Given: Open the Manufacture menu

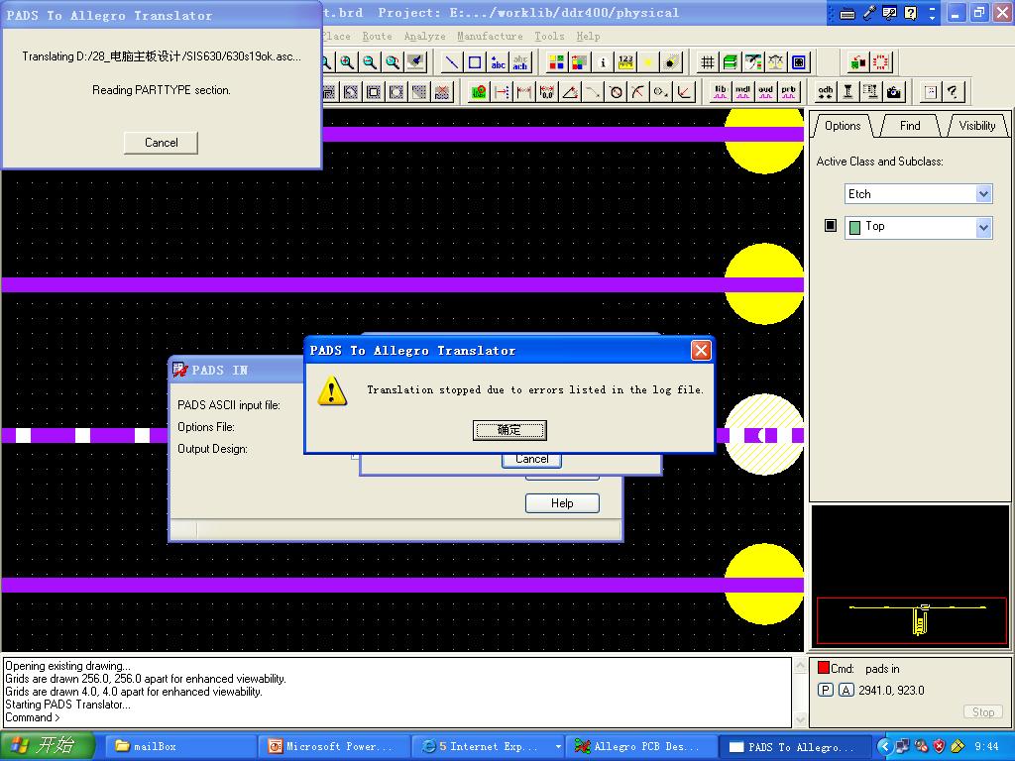Looking at the screenshot, I should [x=490, y=37].
